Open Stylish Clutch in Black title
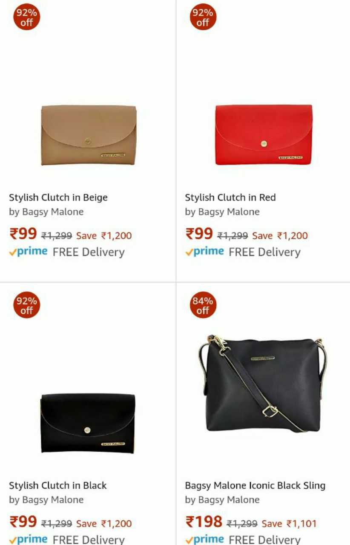Image resolution: width=350 pixels, height=545 pixels. (x=58, y=485)
